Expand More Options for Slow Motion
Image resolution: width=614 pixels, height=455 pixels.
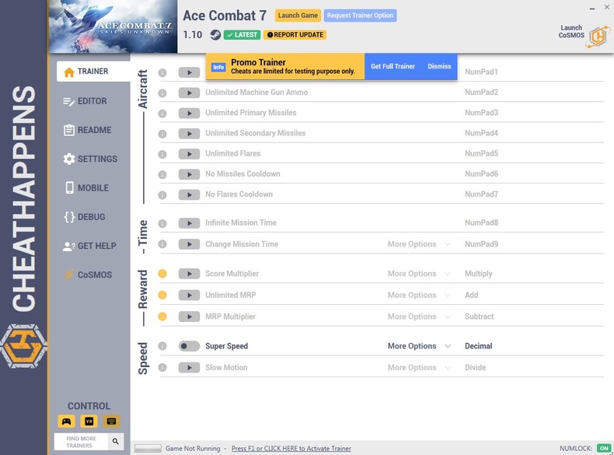pos(419,368)
